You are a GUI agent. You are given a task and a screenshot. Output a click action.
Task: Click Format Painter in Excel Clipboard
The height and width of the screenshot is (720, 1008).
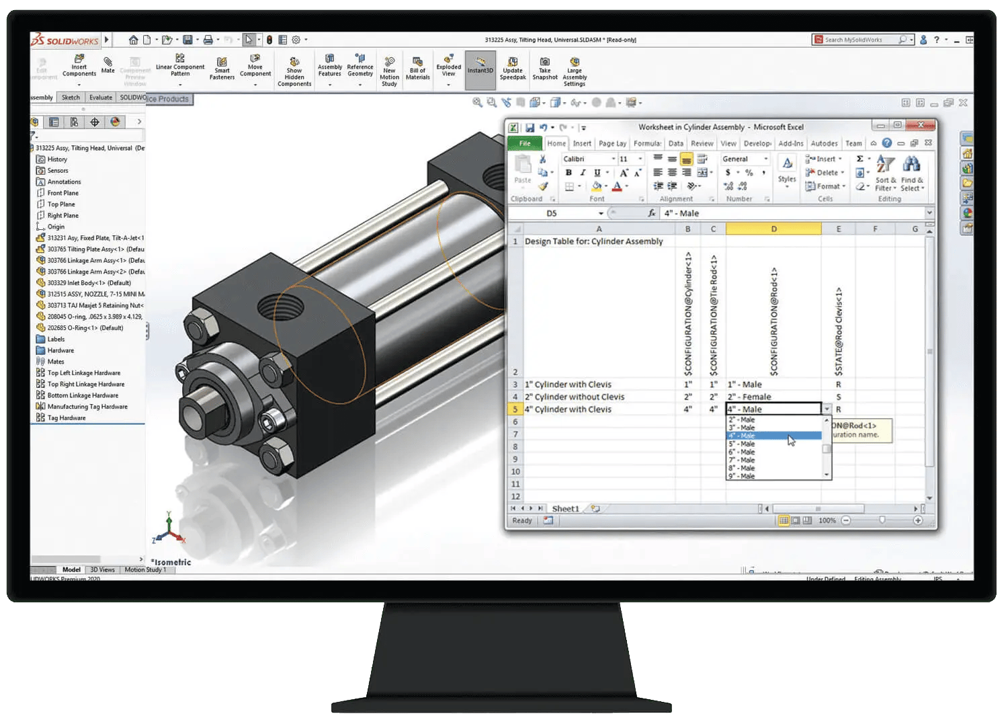(x=543, y=186)
